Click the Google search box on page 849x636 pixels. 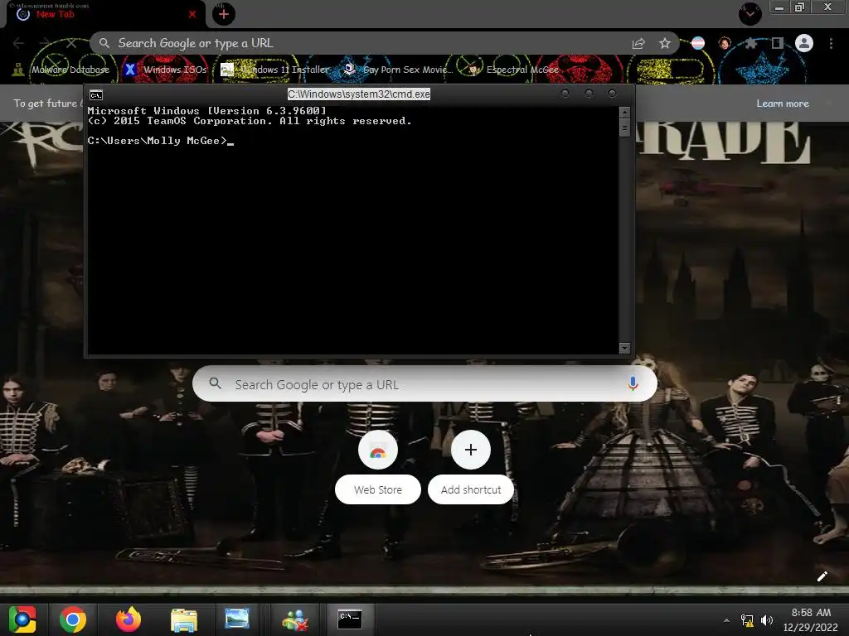pyautogui.click(x=424, y=384)
